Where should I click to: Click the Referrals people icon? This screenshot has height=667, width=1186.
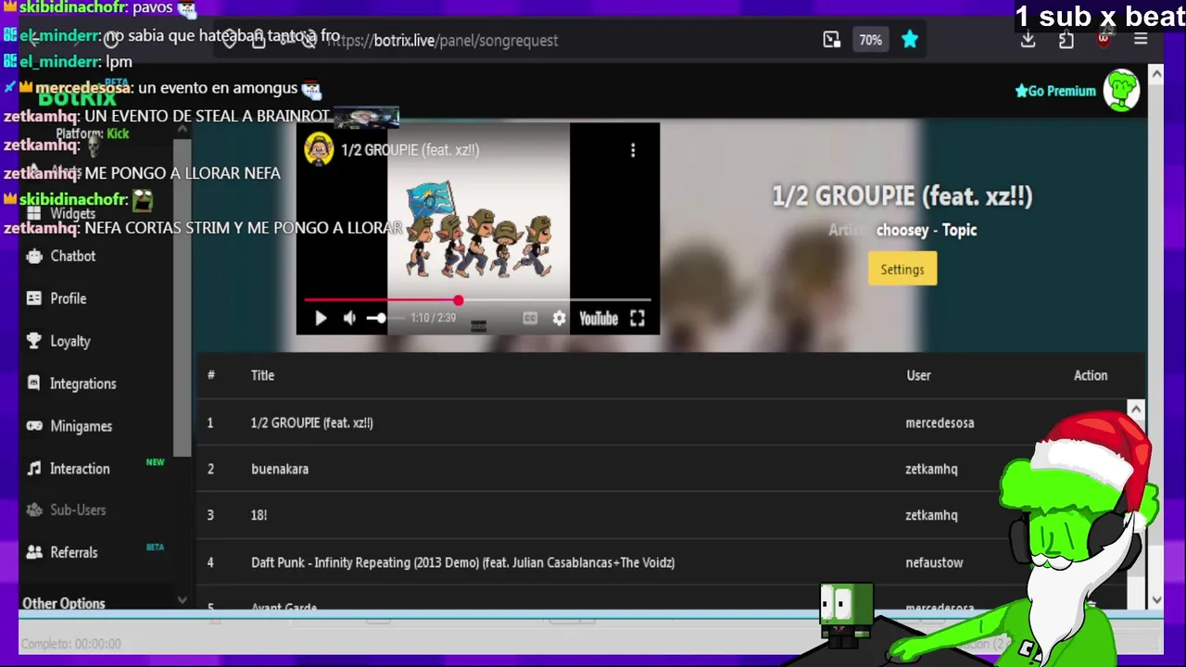(34, 552)
